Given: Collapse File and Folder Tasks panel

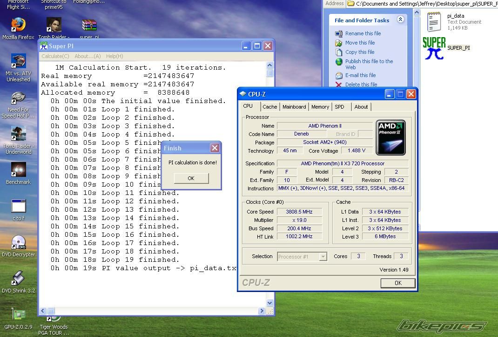Looking at the screenshot, I should pos(400,19).
